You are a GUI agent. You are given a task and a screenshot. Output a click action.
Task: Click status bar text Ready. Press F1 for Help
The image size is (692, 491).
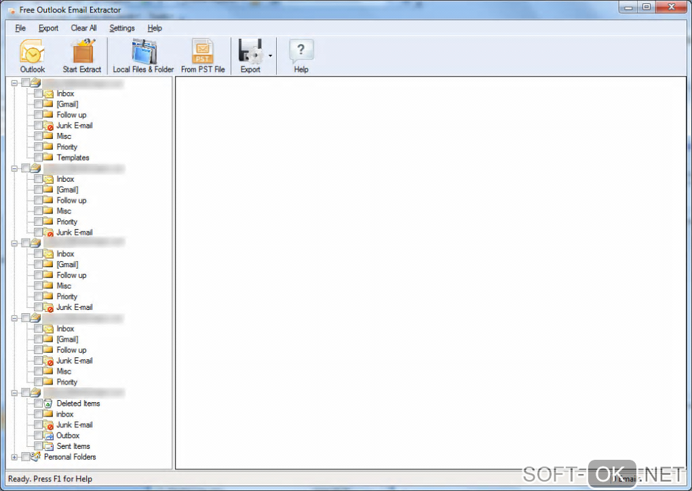tap(50, 479)
